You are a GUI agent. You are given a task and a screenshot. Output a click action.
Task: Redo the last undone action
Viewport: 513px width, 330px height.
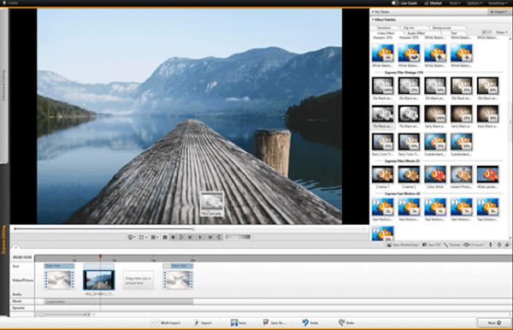click(346, 323)
